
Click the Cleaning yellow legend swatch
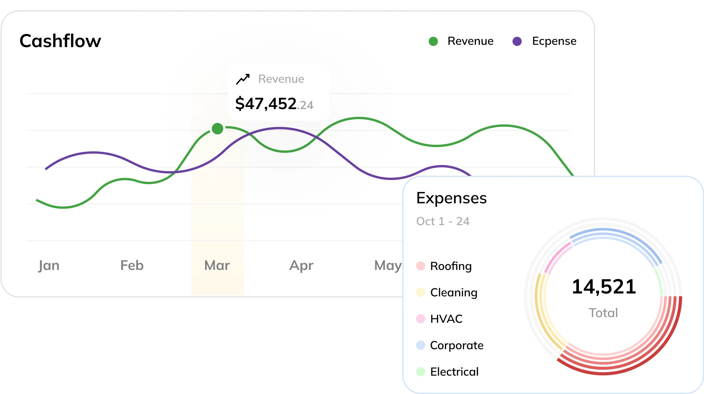coord(420,292)
